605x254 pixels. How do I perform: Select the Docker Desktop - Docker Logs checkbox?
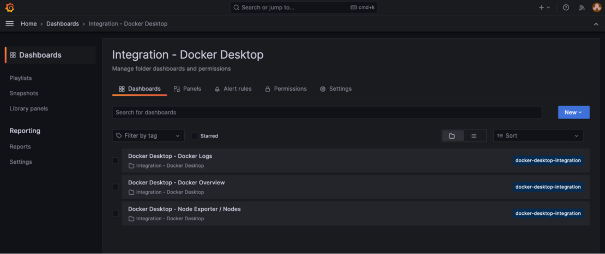pos(115,160)
